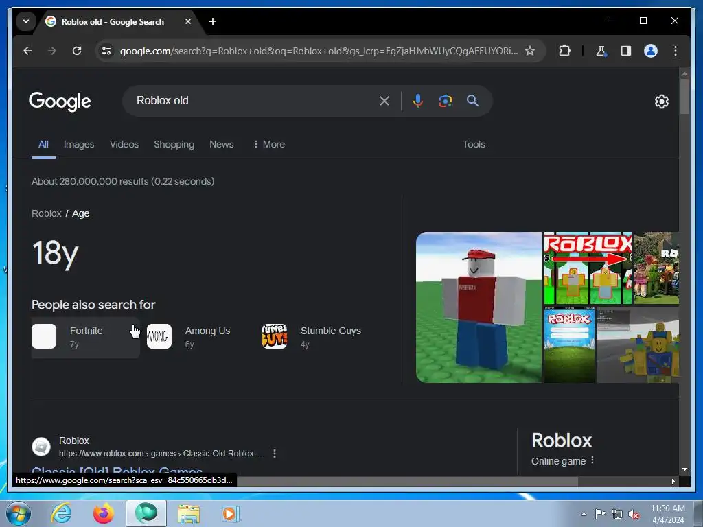Click the horizontal scroll right arrow
This screenshot has height=527, width=703.
point(673,481)
